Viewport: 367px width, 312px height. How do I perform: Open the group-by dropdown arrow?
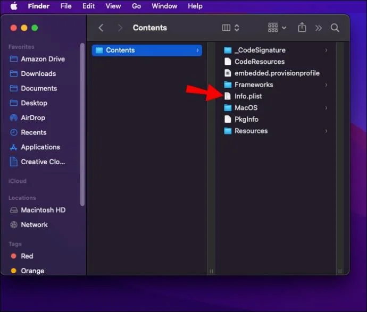click(x=284, y=28)
